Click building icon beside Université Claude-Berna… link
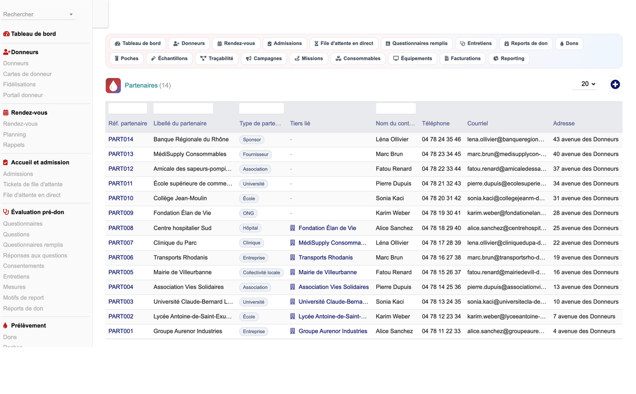 pyautogui.click(x=293, y=302)
